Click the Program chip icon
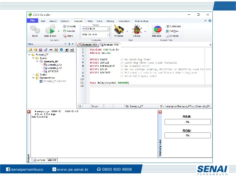Viewport: 236px width, 177px height. [119, 29]
